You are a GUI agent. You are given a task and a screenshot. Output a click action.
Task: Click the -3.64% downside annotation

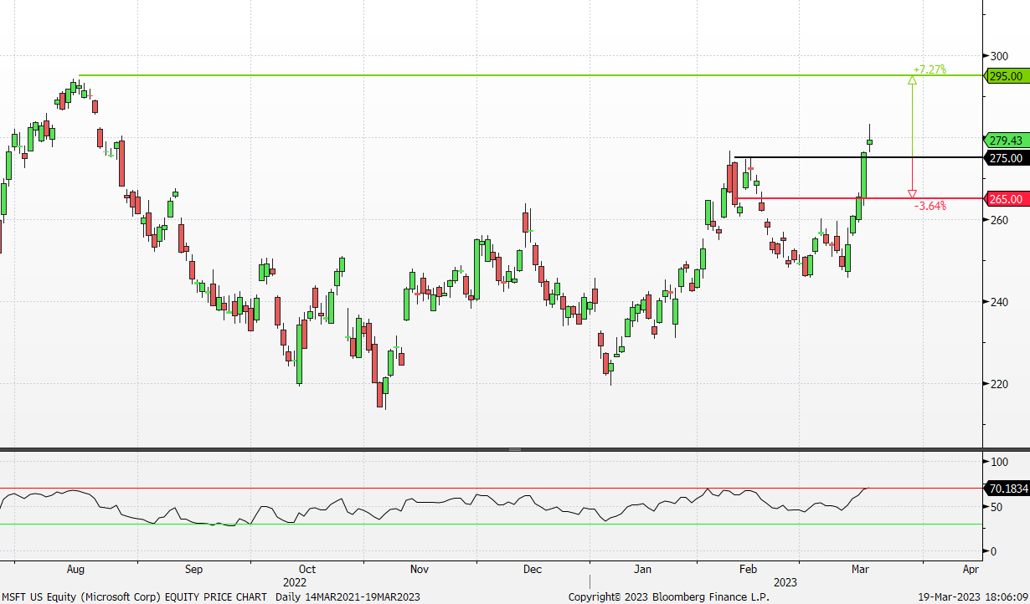pyautogui.click(x=930, y=206)
